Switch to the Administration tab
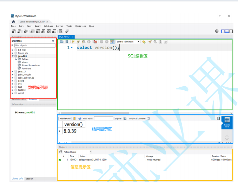The width and height of the screenshot is (238, 182). tap(19, 100)
